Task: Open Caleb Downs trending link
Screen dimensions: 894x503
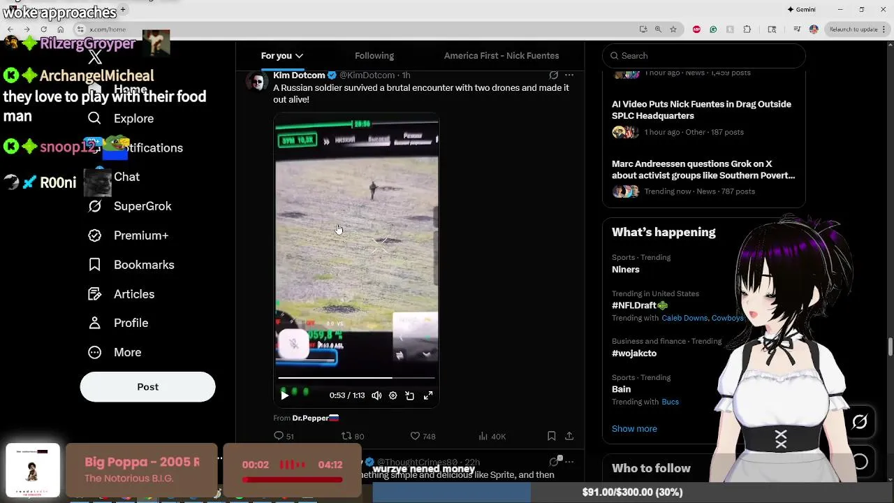Action: pyautogui.click(x=684, y=318)
